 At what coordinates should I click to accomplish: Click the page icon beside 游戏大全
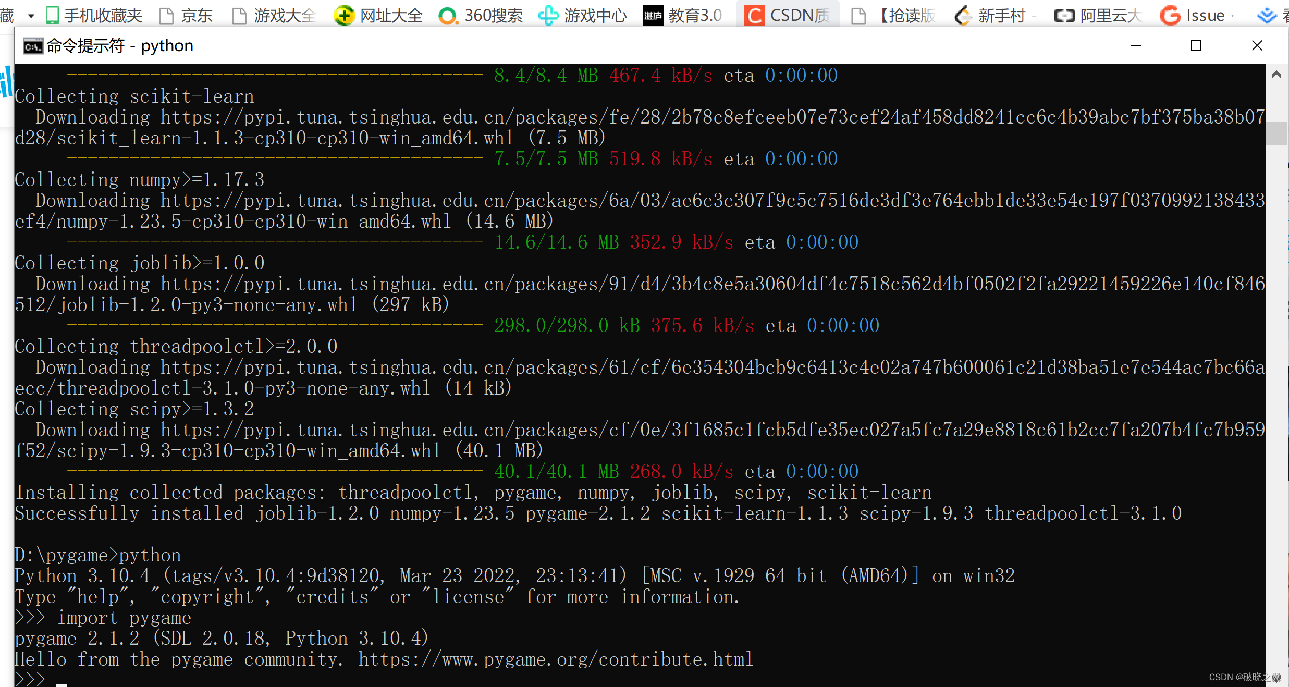click(x=239, y=16)
